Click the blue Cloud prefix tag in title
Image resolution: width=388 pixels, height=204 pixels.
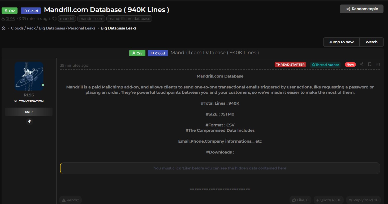tap(31, 11)
